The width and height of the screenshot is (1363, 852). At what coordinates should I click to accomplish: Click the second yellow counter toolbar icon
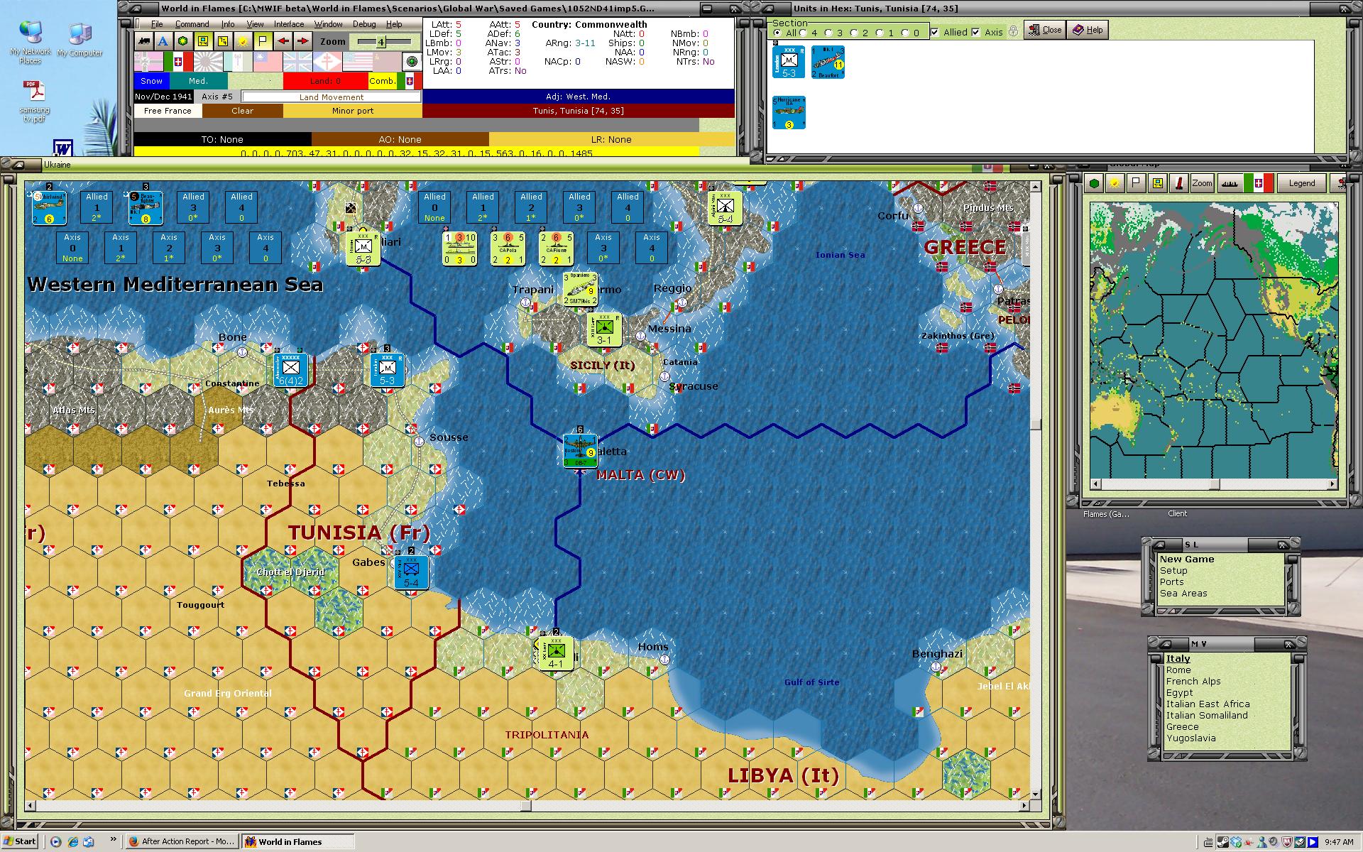(x=223, y=41)
